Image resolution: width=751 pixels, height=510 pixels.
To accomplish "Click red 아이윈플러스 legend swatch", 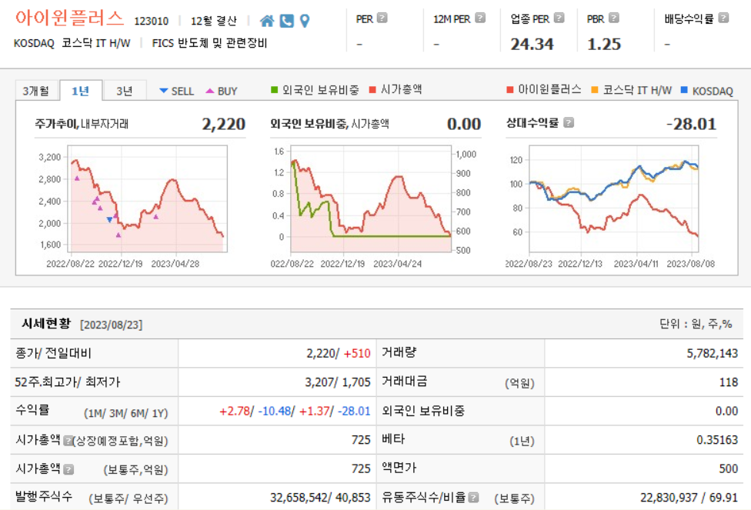I will (510, 89).
